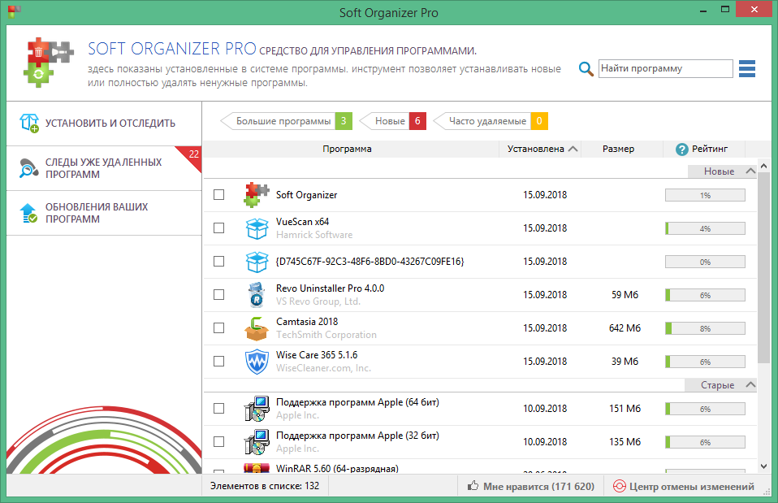Check the checkbox next to Camtasia 2018

pyautogui.click(x=218, y=327)
